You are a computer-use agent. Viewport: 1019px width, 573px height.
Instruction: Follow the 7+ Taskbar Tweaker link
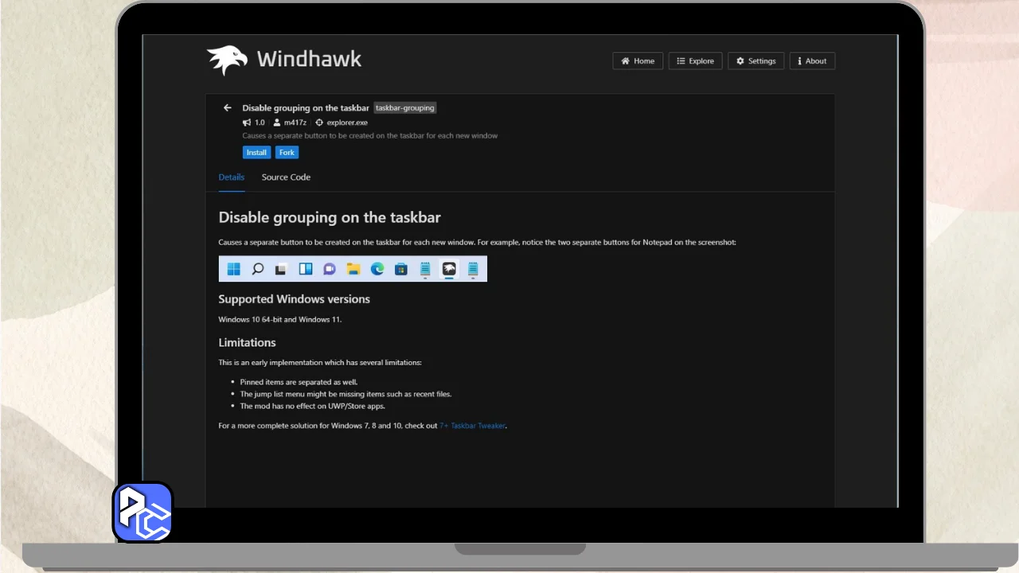tap(472, 426)
